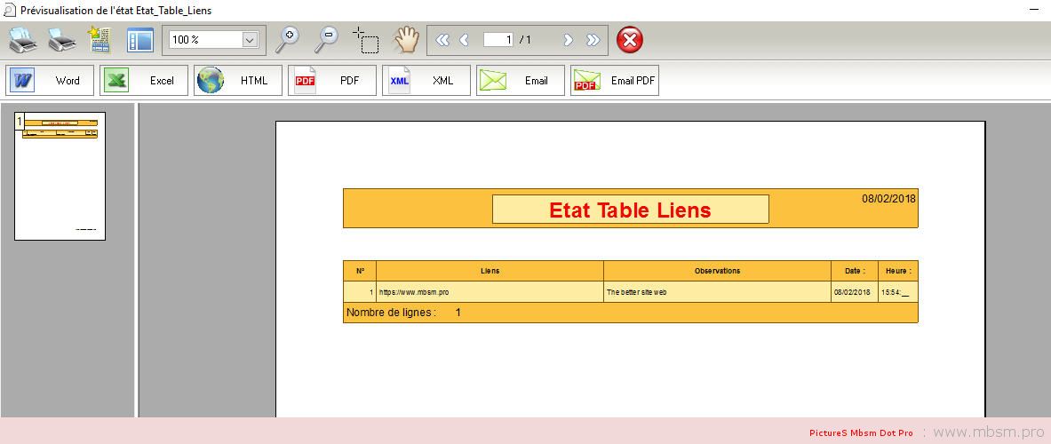The image size is (1051, 444).
Task: Click the second grayscale printer icon
Action: (x=61, y=40)
